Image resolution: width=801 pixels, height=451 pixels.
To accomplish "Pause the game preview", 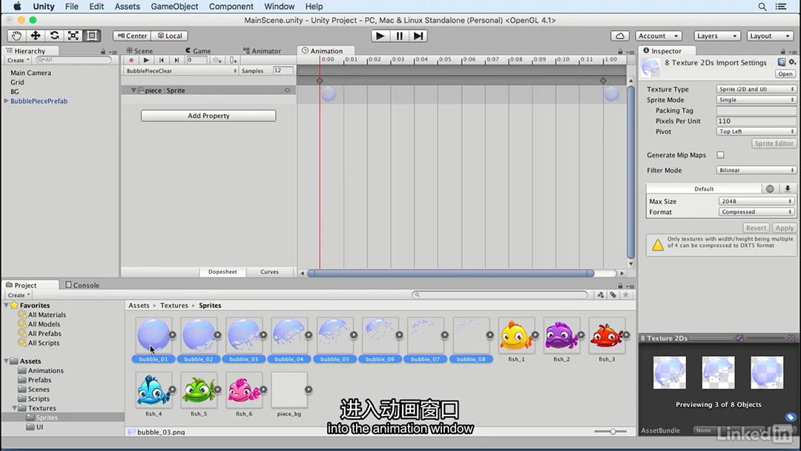I will pos(399,36).
